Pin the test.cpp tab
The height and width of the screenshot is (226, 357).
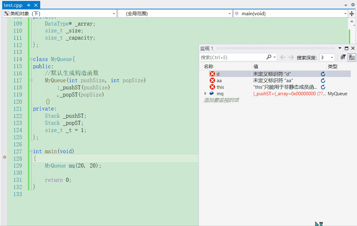(28, 5)
